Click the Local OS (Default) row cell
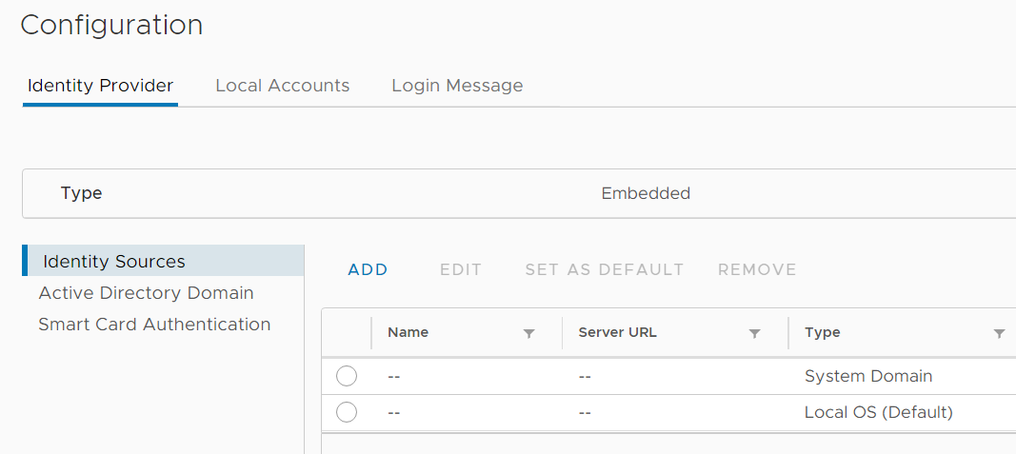1016x454 pixels. 878,412
